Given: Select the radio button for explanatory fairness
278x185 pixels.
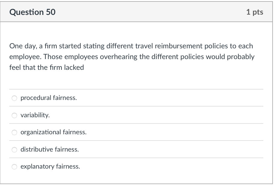Looking at the screenshot, I should (x=14, y=167).
